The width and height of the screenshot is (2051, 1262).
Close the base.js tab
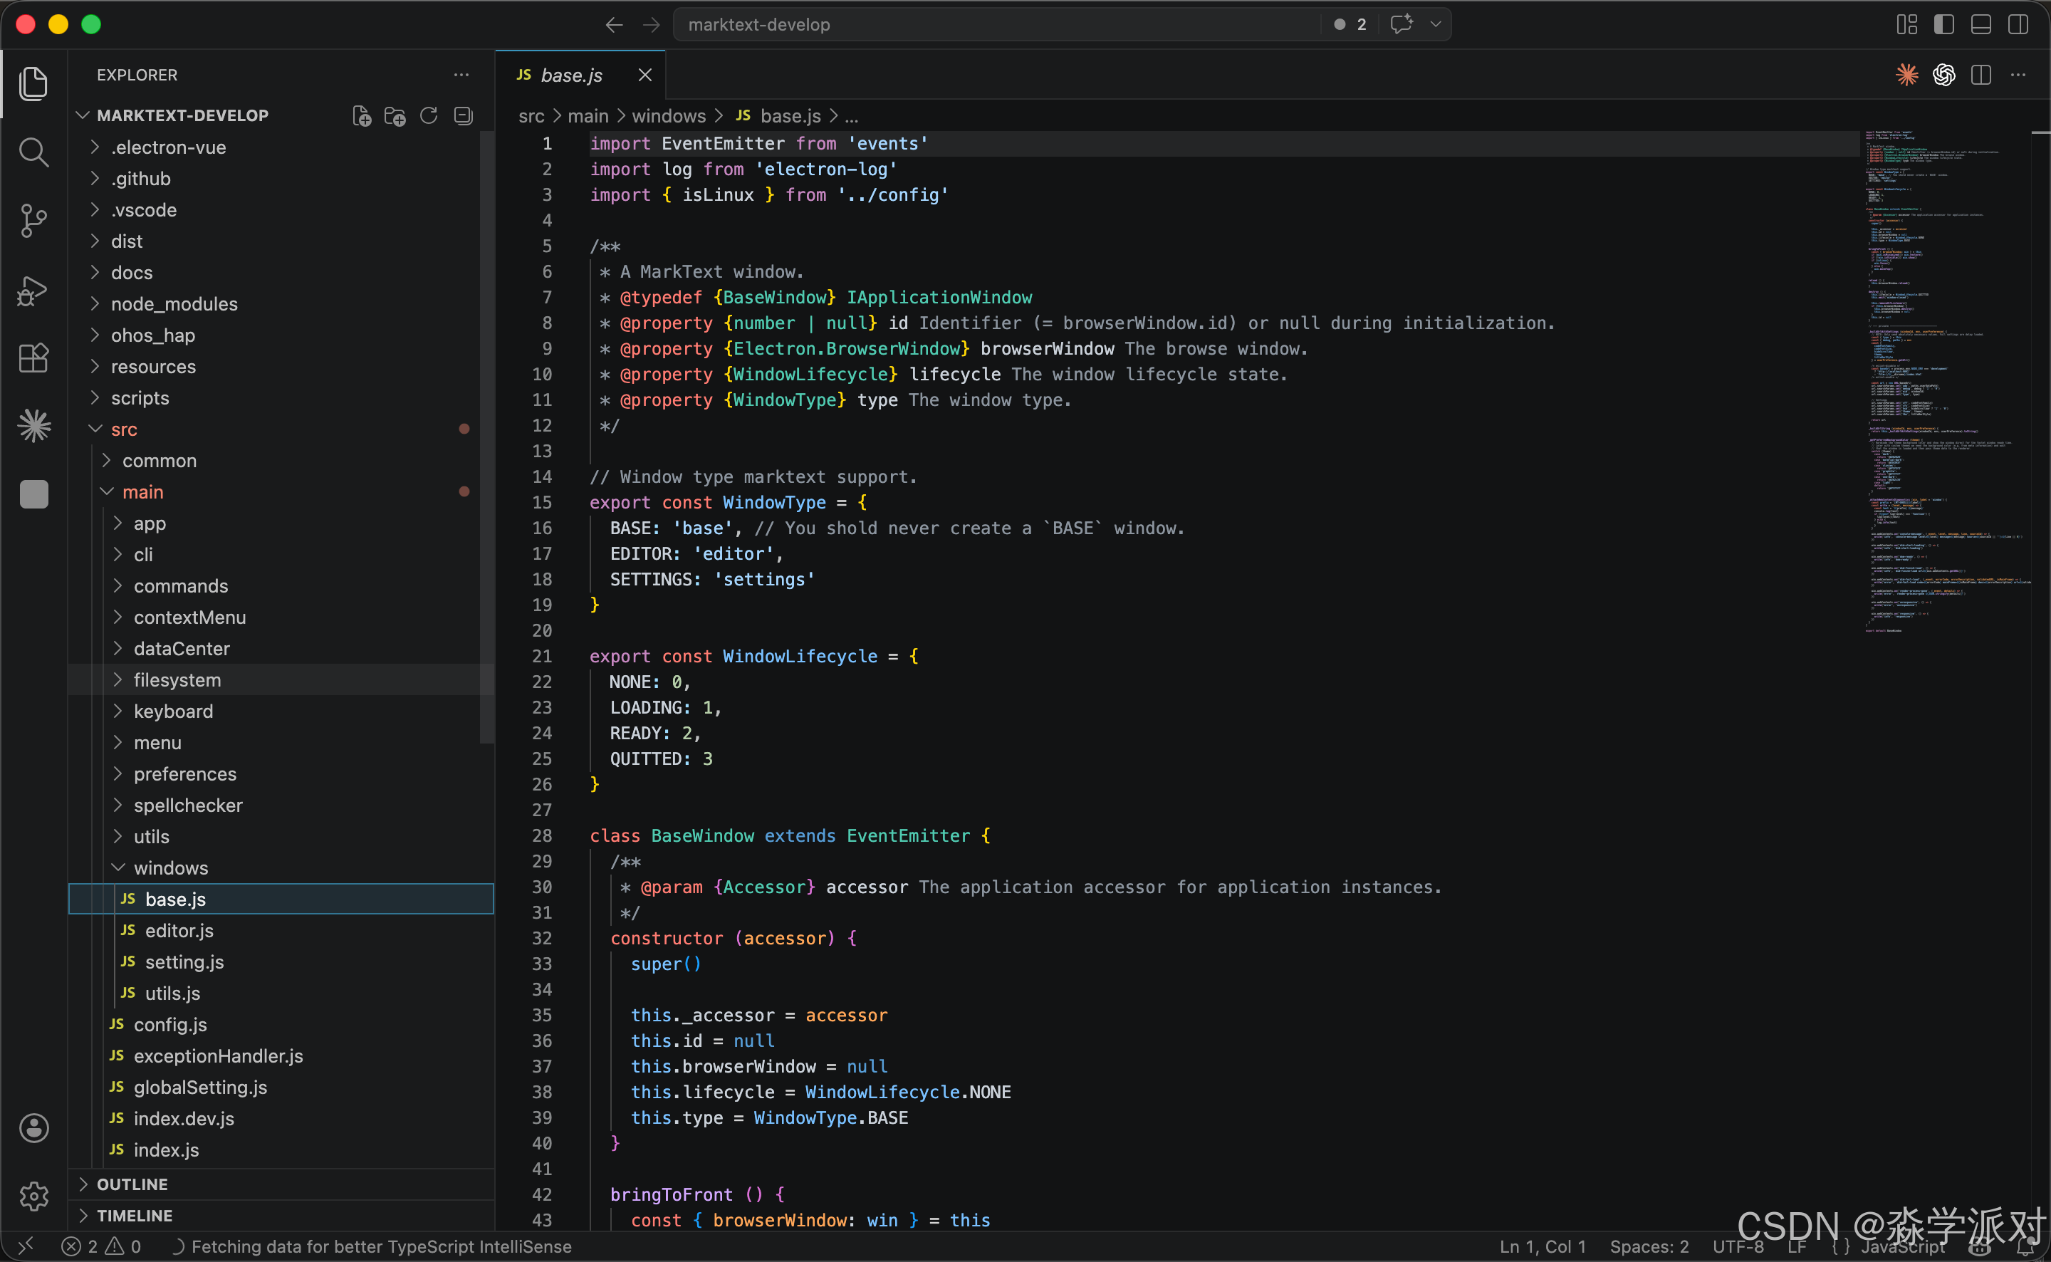[645, 75]
